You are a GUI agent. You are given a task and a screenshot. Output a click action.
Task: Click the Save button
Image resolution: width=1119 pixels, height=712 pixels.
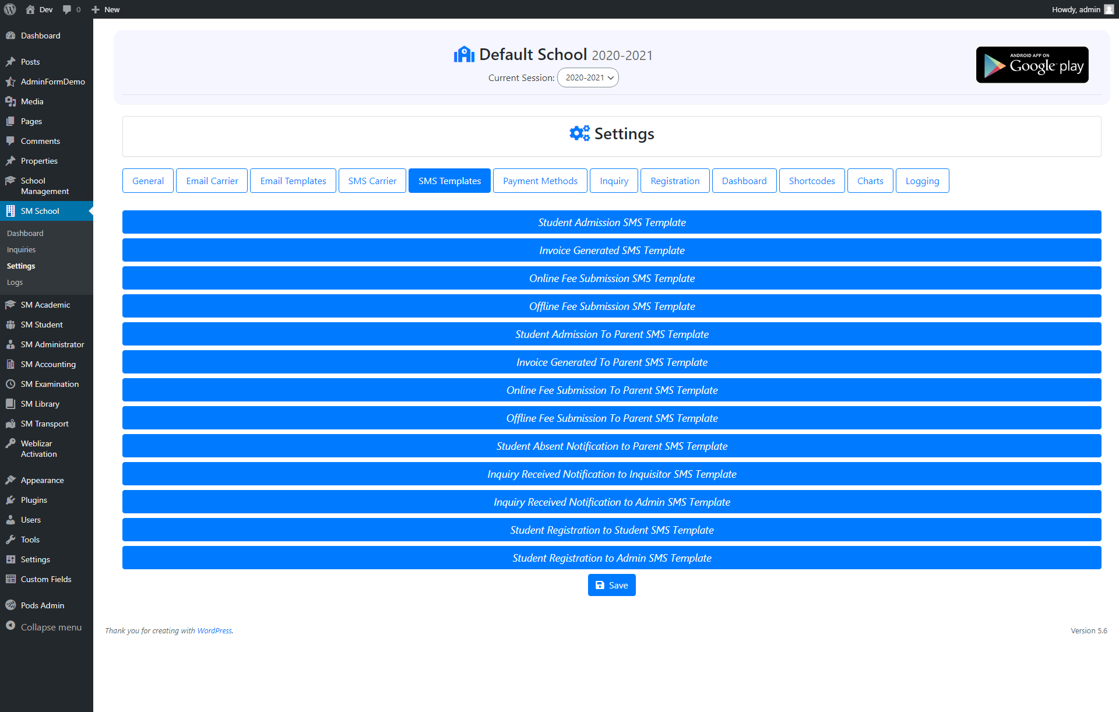click(611, 584)
